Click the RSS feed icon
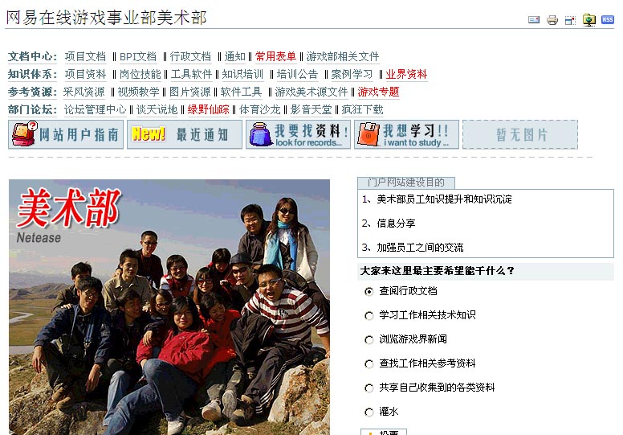Screen dimensions: 623x435 click(x=608, y=19)
